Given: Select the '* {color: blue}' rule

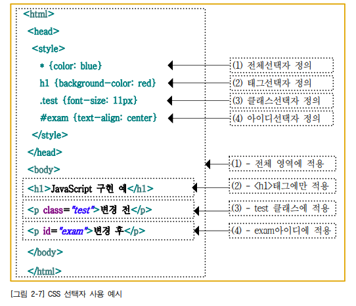Looking at the screenshot, I should pyautogui.click(x=71, y=66).
